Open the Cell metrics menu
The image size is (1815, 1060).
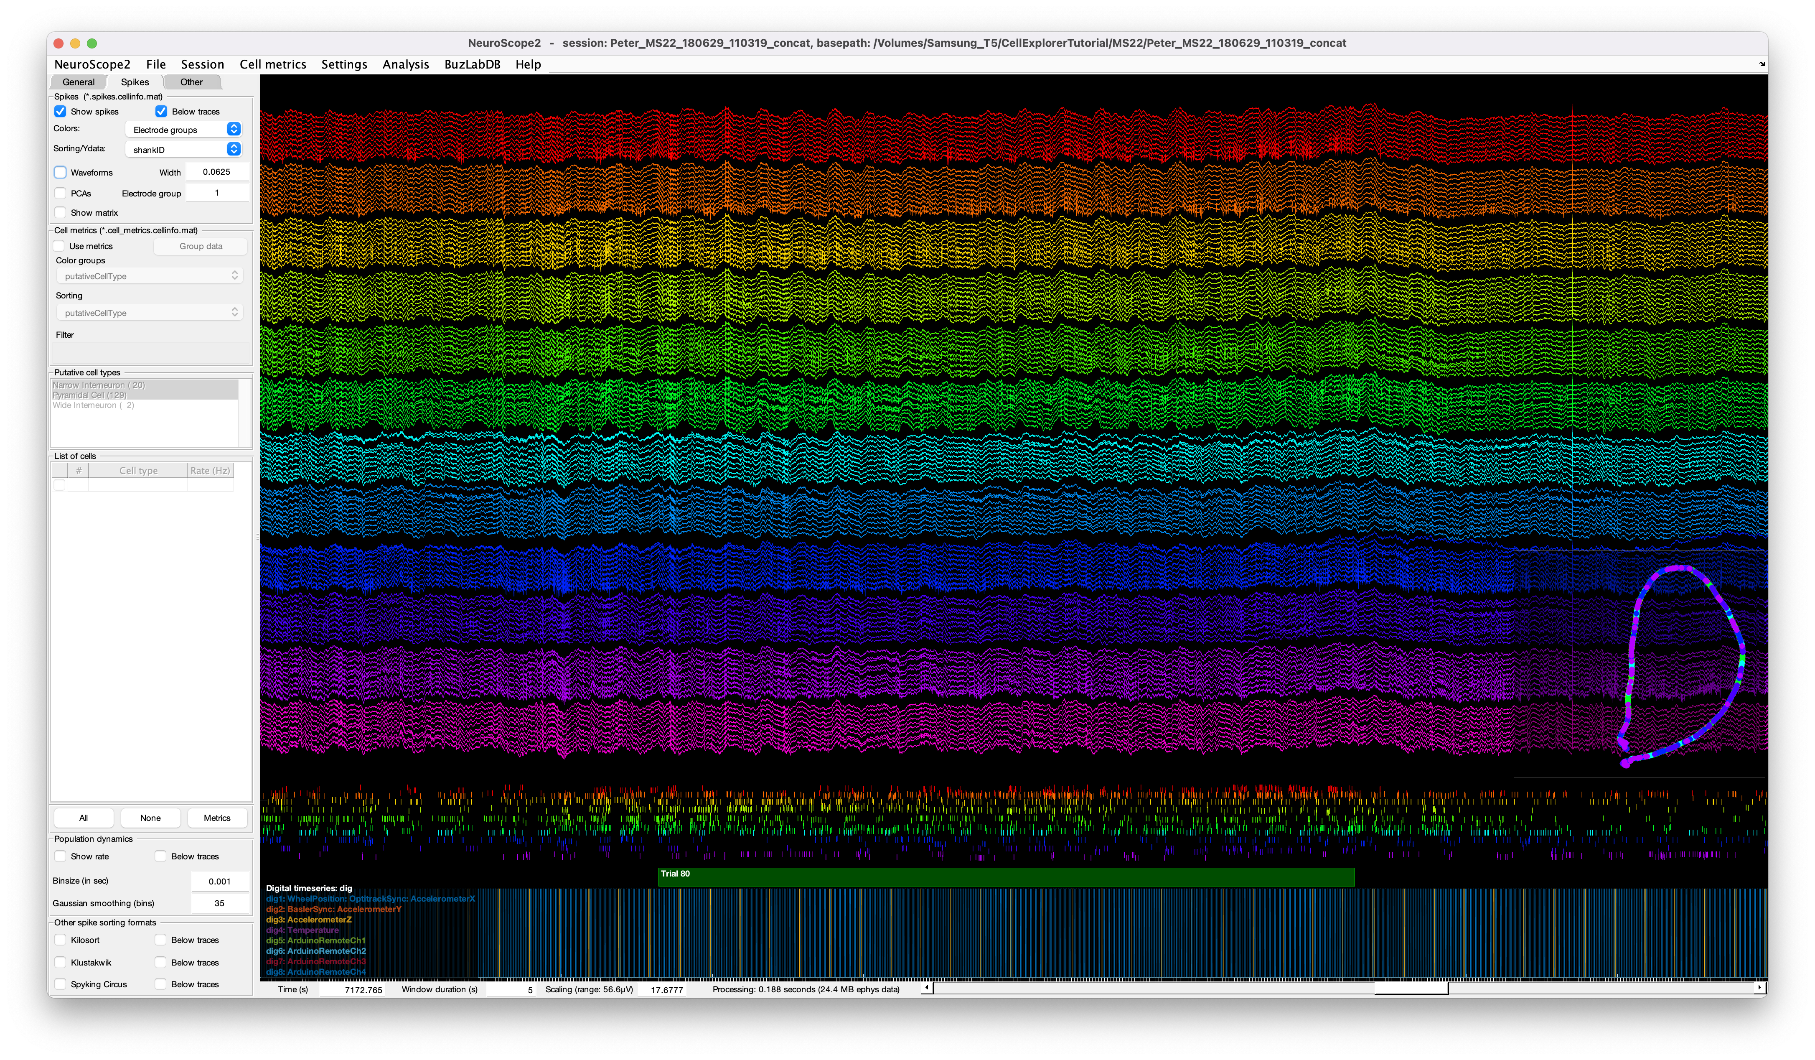tap(272, 64)
